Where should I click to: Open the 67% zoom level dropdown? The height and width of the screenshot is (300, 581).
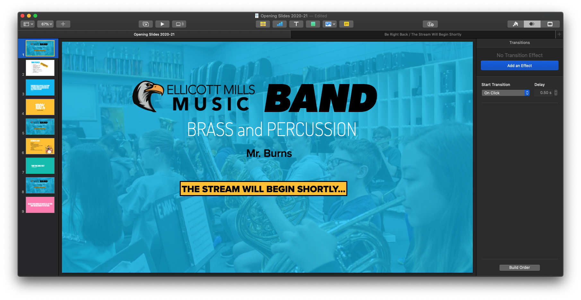(45, 24)
